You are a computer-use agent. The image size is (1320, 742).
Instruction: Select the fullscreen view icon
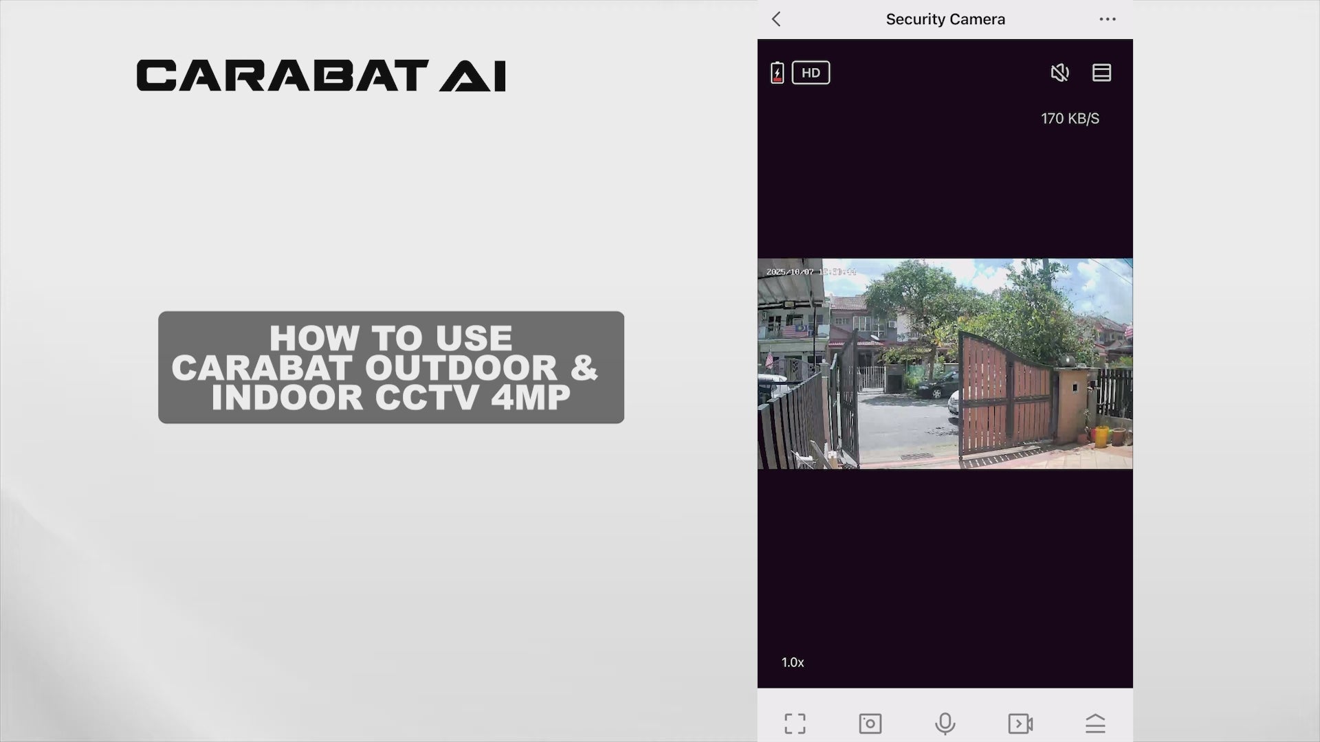795,723
